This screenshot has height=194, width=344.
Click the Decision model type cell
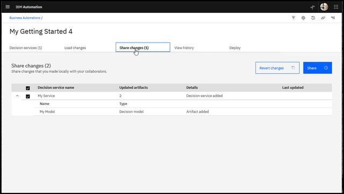(x=131, y=112)
